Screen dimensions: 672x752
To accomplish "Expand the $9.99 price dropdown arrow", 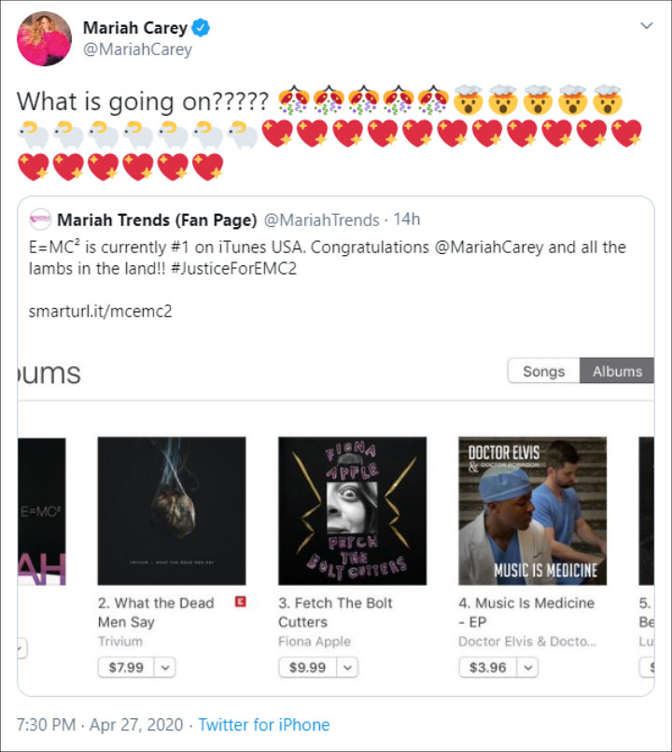I will point(347,667).
